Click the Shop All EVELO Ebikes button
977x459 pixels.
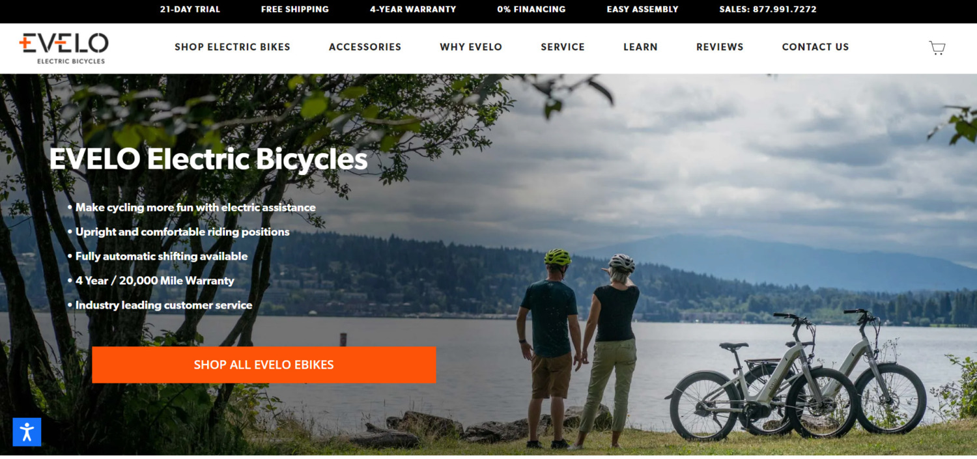point(264,365)
